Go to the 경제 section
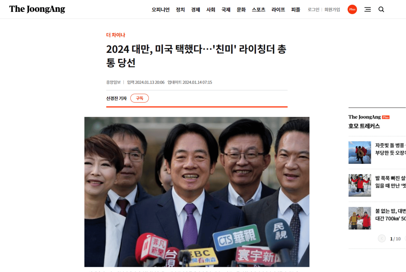Screen dimensions: 406x272 click(195, 10)
